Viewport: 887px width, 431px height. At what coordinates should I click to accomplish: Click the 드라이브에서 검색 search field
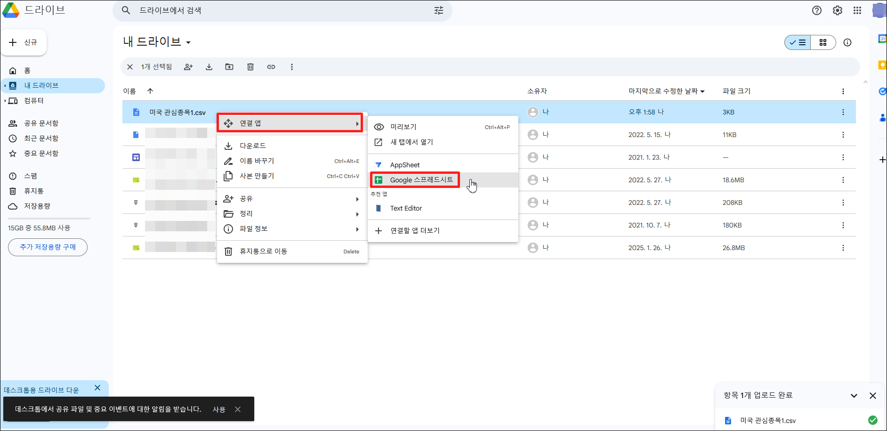(282, 10)
